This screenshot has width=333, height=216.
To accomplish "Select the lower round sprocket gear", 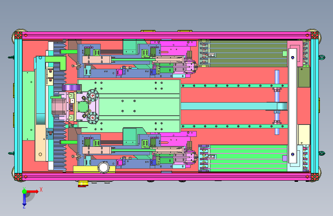I will click(93, 118).
